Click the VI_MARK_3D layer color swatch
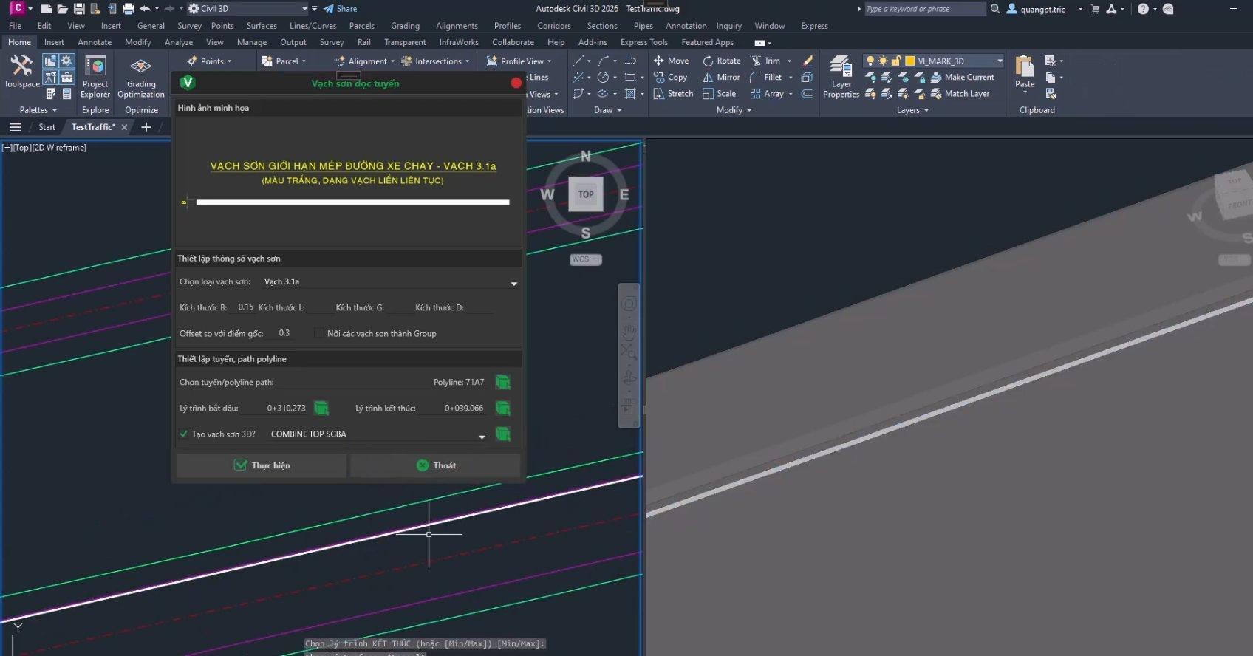 [x=910, y=61]
